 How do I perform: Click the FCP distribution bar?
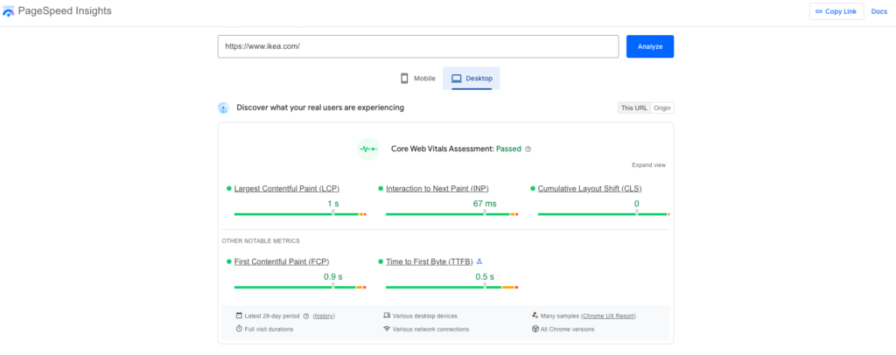(300, 288)
